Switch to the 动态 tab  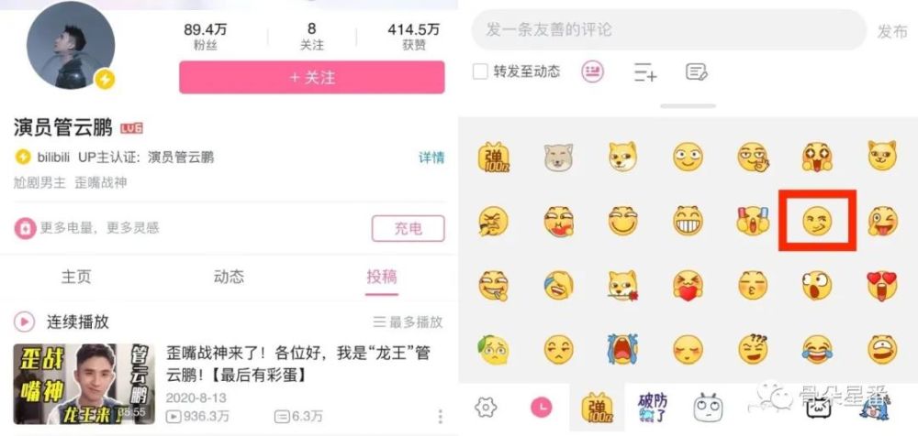coord(229,277)
